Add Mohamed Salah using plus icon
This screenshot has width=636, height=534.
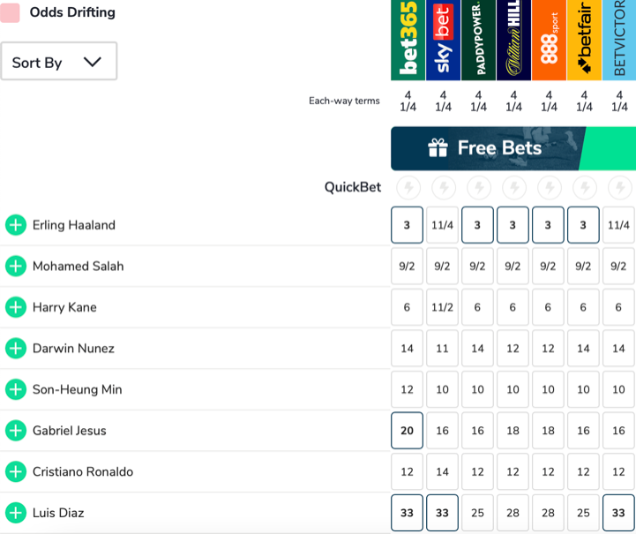(x=16, y=266)
